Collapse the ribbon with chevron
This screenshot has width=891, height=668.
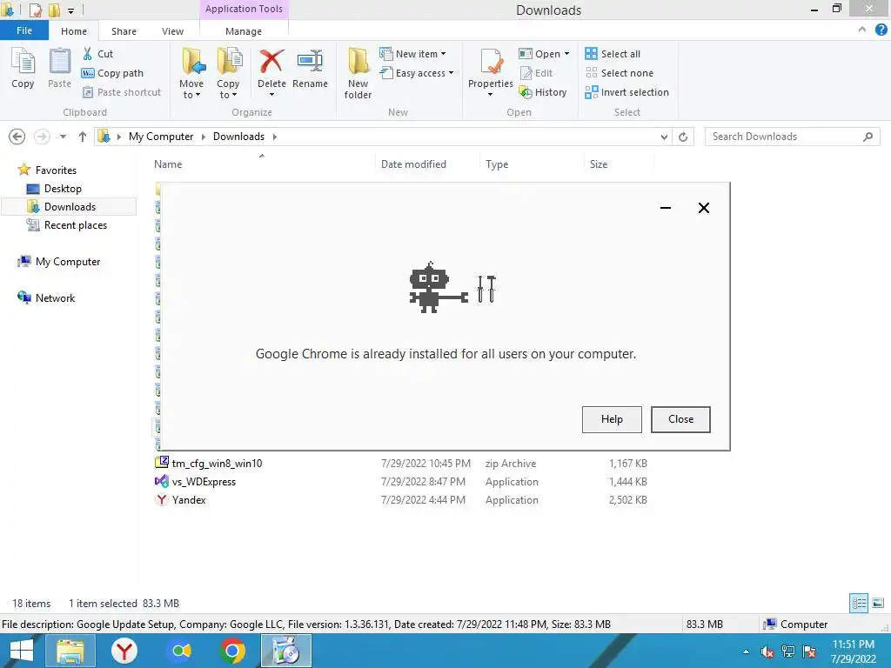pos(862,30)
